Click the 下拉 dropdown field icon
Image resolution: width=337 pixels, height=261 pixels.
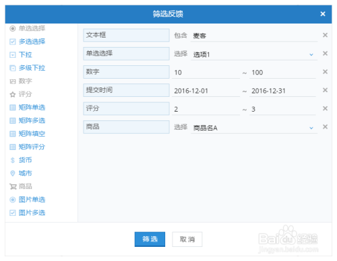tap(13, 55)
